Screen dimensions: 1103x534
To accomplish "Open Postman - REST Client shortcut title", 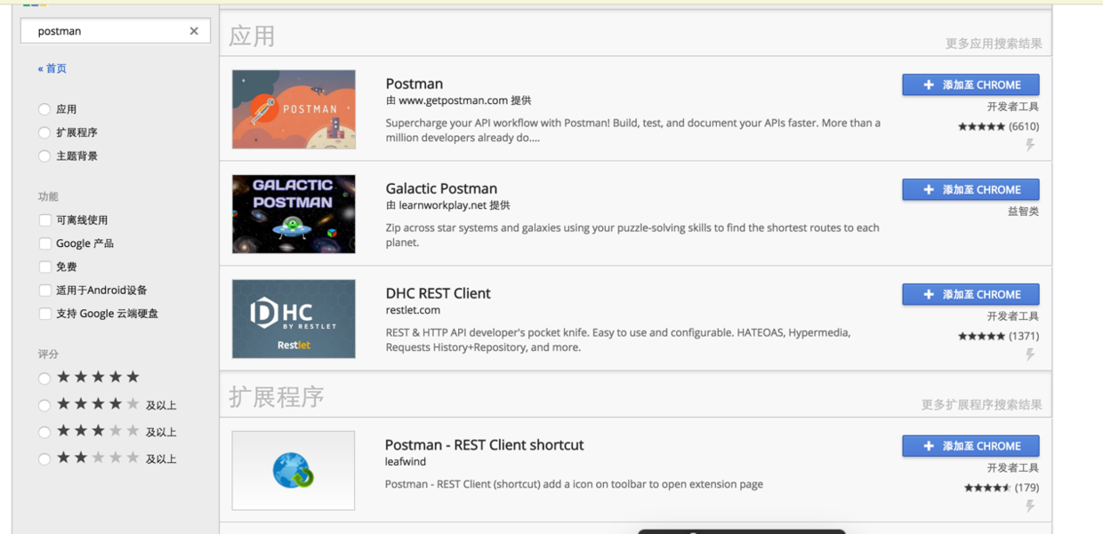I will coord(484,445).
